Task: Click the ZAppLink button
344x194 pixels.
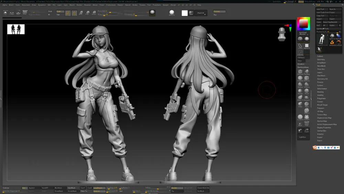Action: tap(201, 13)
